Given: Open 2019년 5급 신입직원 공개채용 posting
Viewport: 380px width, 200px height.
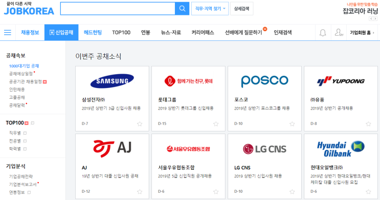Looking at the screenshot, I should 185,176.
